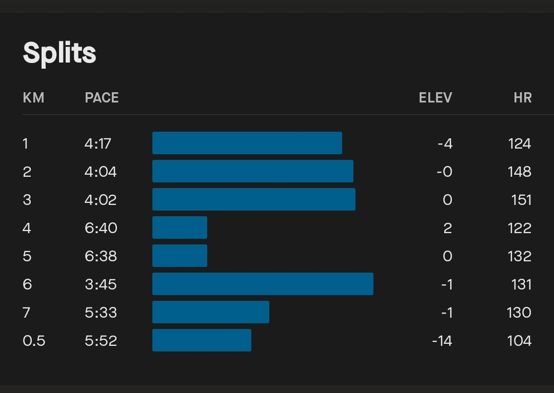Screen dimensions: 554x393
Task: Click the final 0.5 km split bar
Action: coord(202,340)
